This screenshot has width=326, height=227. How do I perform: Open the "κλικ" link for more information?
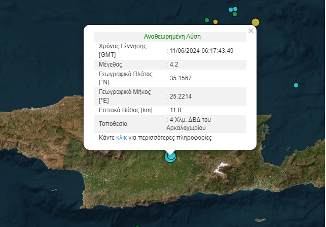coord(122,138)
